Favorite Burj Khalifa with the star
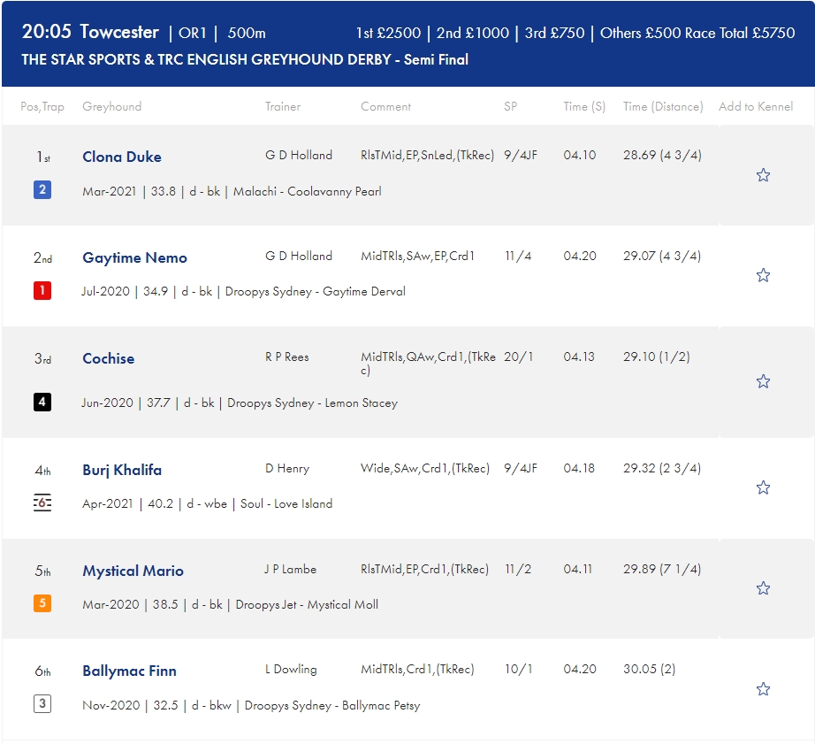This screenshot has width=815, height=744. (x=763, y=487)
